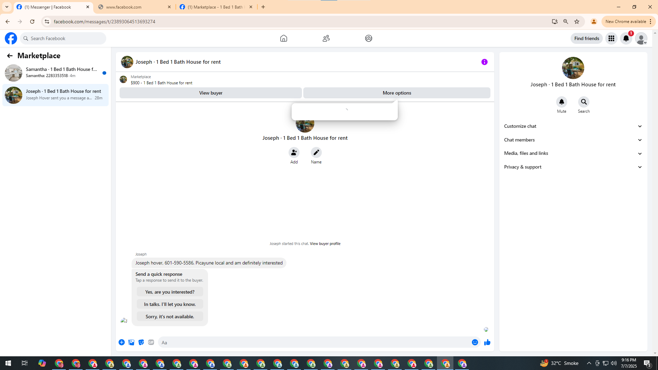Expand Privacy & support section
The height and width of the screenshot is (370, 658).
[573, 167]
